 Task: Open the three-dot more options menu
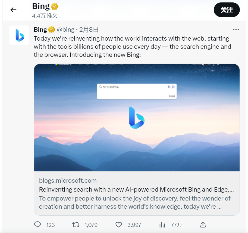[x=236, y=29]
